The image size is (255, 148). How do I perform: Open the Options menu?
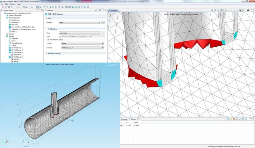(x=12, y=4)
